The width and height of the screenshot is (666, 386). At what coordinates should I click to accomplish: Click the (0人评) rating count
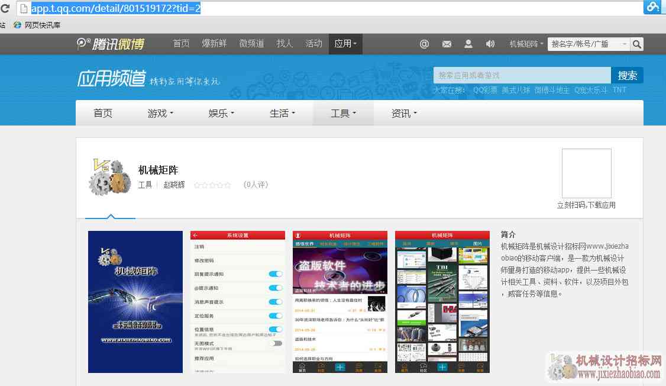tap(256, 185)
